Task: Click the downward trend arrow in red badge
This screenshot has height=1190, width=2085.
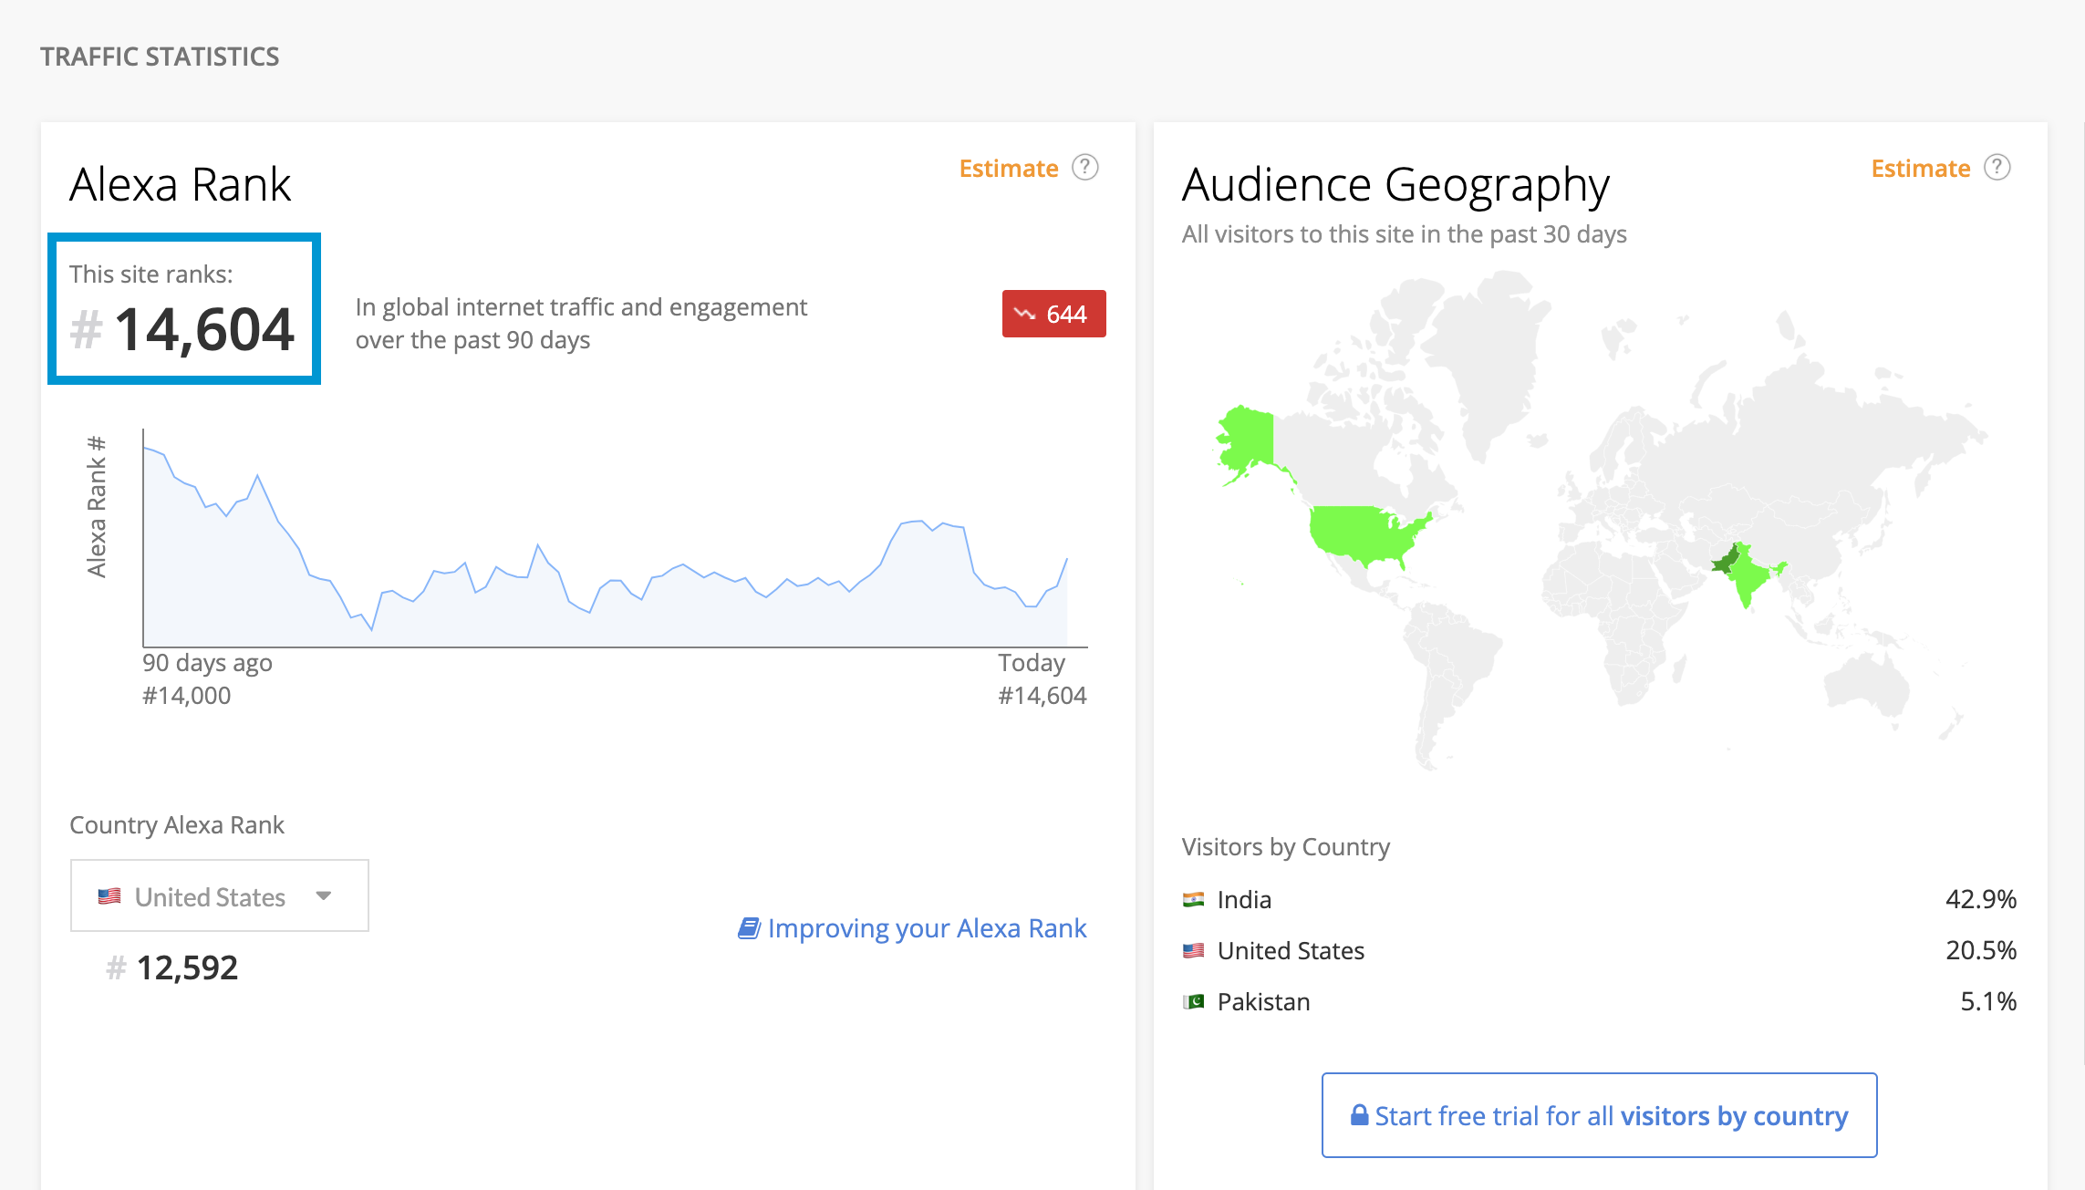Action: (x=1025, y=314)
